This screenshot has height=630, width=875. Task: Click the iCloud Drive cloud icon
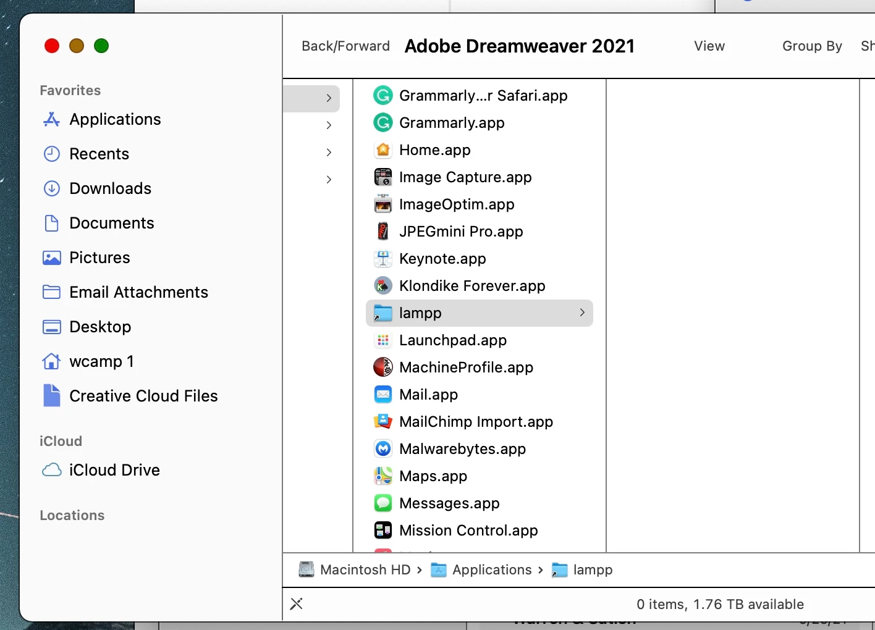click(x=52, y=470)
